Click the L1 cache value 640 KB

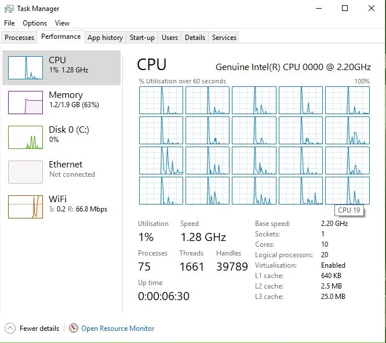click(x=331, y=276)
